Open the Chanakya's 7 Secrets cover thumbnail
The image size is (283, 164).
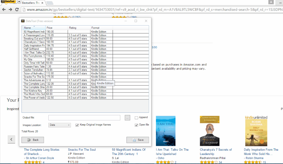coord(209,131)
